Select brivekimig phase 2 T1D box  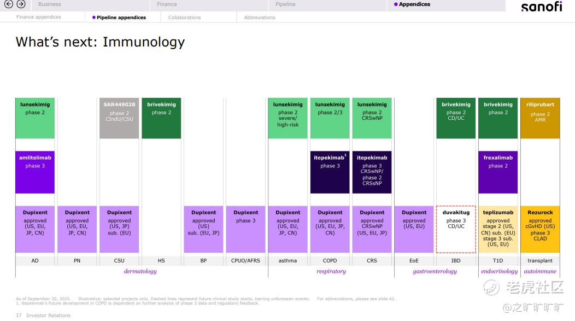[x=498, y=118]
